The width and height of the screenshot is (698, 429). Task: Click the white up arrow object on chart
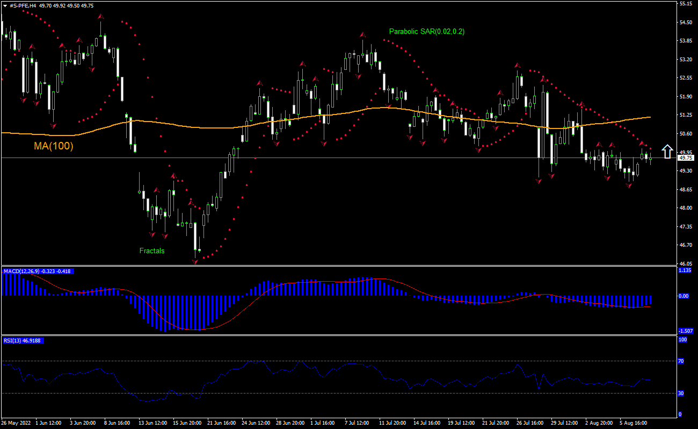tap(668, 152)
